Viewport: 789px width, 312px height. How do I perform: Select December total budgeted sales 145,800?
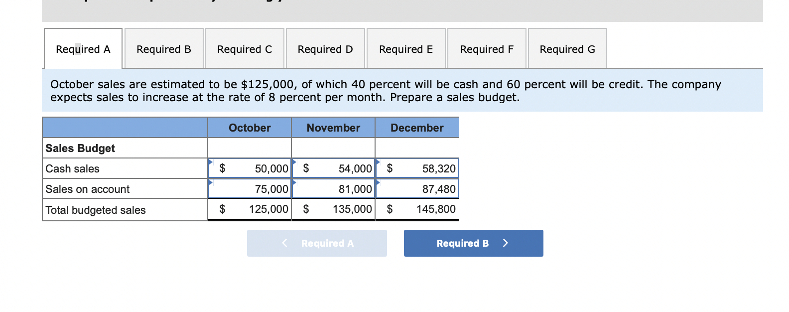coord(417,209)
